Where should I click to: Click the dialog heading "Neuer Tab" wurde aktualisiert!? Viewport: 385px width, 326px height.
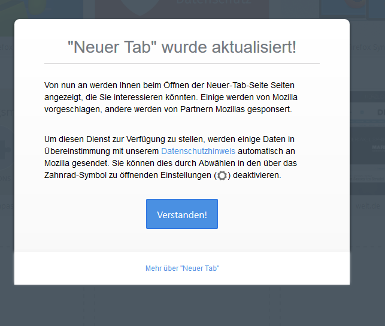[x=182, y=47]
